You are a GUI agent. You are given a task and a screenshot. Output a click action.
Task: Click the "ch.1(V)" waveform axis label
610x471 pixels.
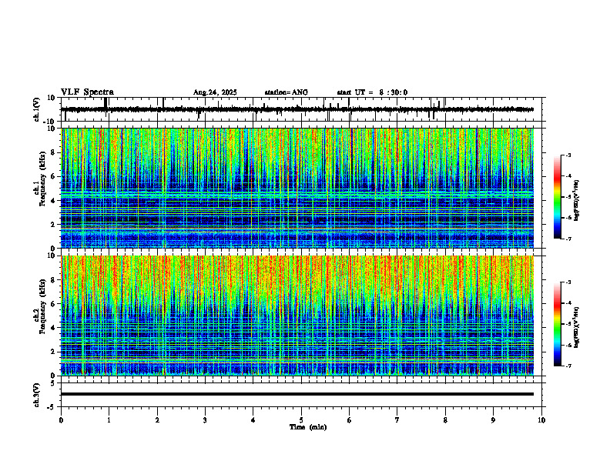point(37,109)
